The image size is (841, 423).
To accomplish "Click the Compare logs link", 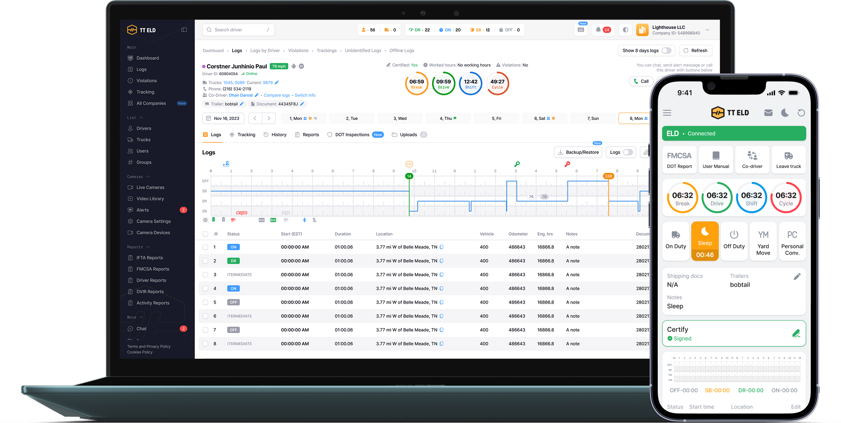I will [x=276, y=95].
